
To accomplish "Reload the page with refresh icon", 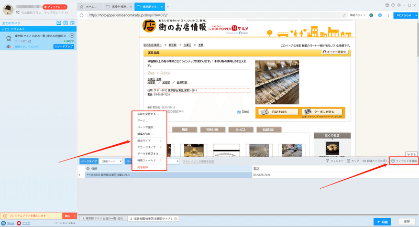I will (x=82, y=15).
